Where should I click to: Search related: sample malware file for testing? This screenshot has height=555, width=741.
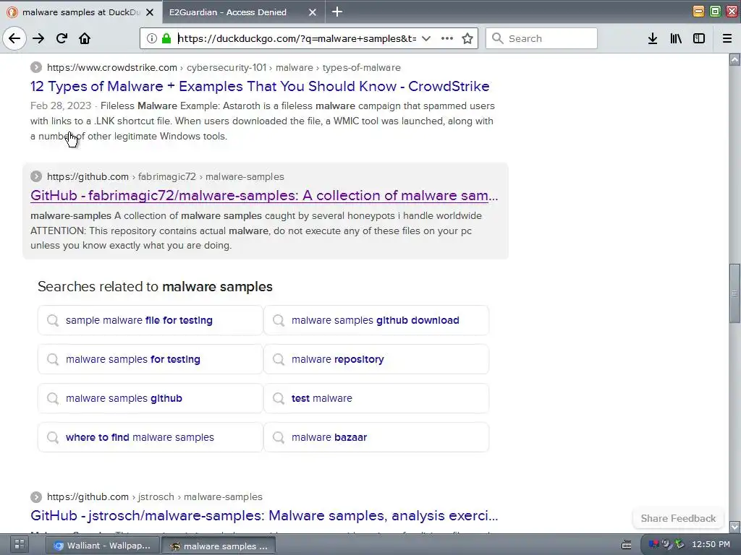(x=151, y=320)
